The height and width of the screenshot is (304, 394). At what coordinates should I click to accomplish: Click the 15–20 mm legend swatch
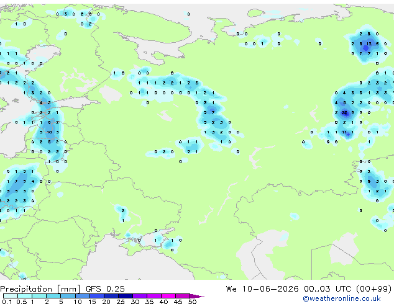(x=96, y=296)
